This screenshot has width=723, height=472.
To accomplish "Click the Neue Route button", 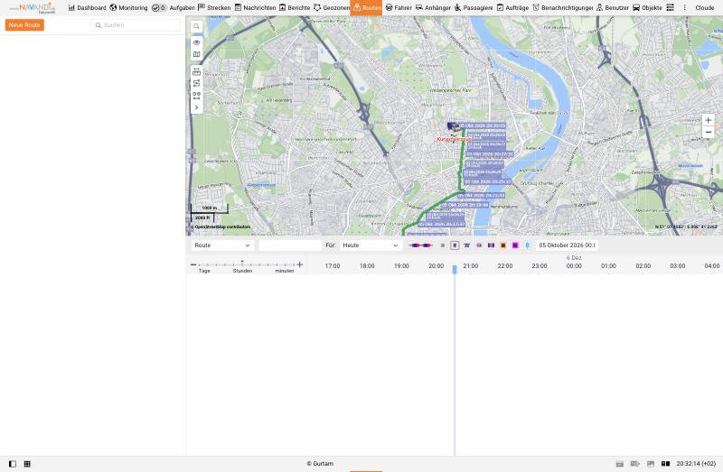I will pyautogui.click(x=24, y=25).
